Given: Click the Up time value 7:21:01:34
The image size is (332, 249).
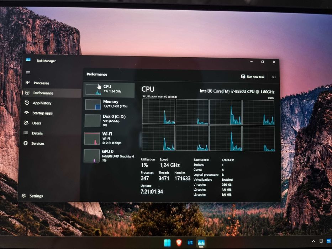Looking at the screenshot, I should (152, 192).
